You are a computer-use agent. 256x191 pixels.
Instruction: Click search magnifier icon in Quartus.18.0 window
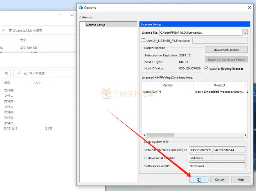[x=4, y=31]
